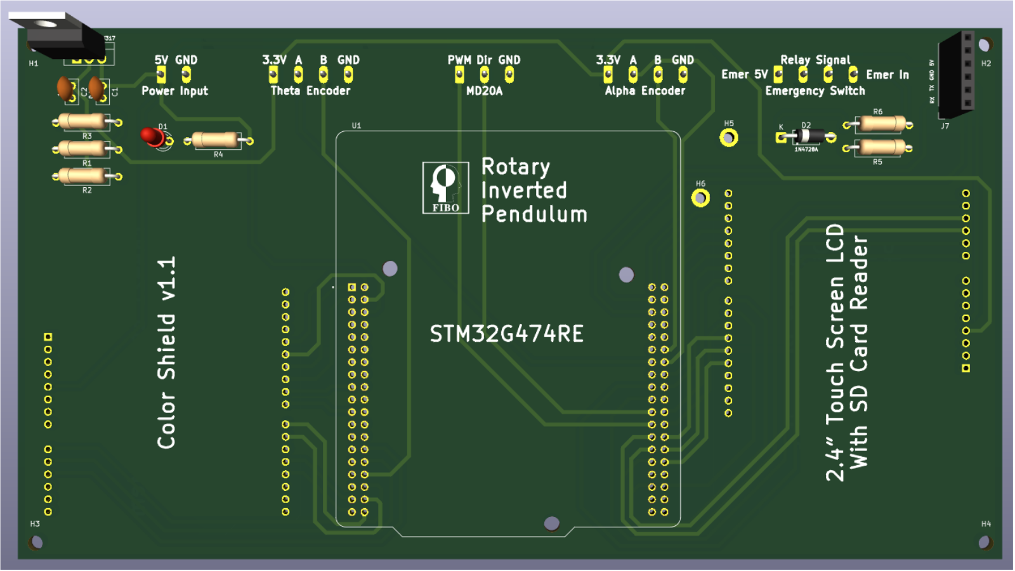The width and height of the screenshot is (1015, 571).
Task: Select the 3.3V pad of Theta Encoder
Action: (273, 75)
